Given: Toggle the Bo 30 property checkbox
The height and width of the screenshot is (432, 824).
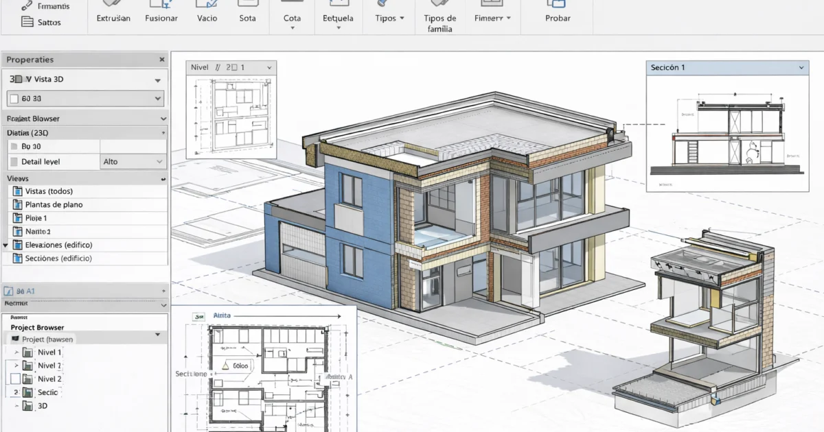Looking at the screenshot, I should click(x=14, y=146).
